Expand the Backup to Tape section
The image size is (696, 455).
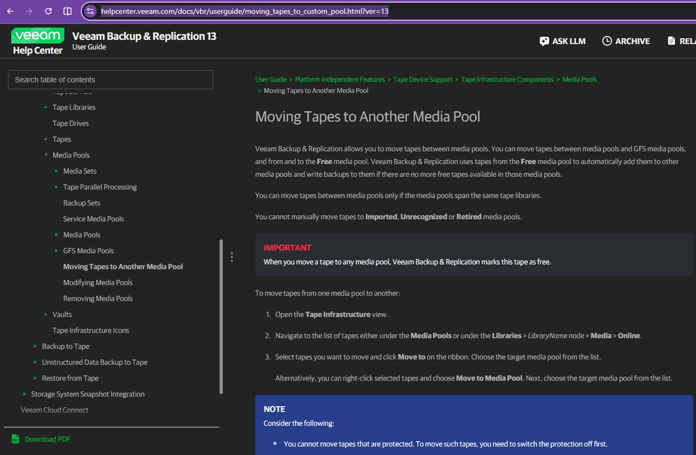coord(36,346)
